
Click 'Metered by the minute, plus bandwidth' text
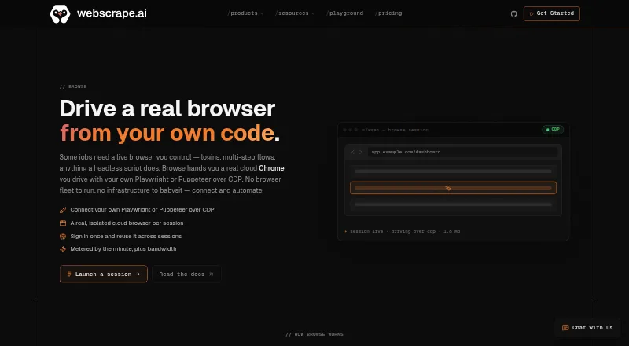click(x=123, y=249)
